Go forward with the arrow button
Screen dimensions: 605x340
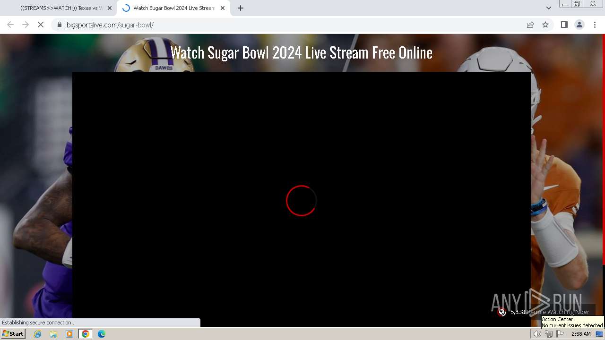coord(26,25)
